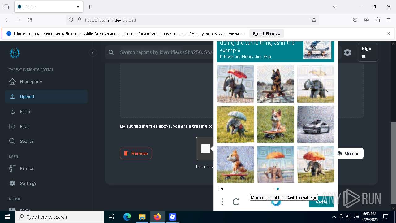Collapse the sidebar with the chevron button
The width and height of the screenshot is (396, 223).
click(93, 53)
